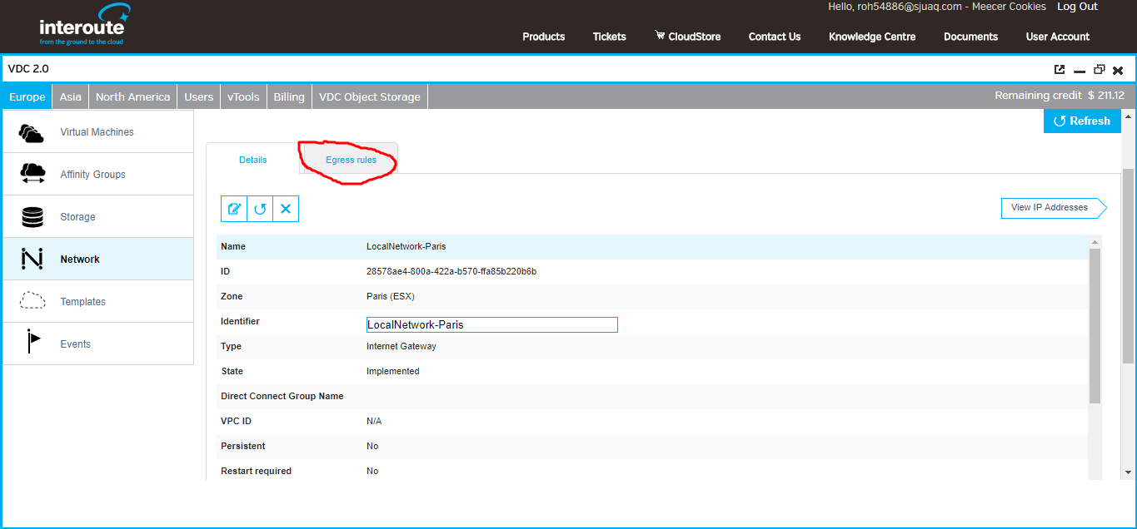Open the Knowledge Centre menu
Screen dimensions: 1137x529
(x=872, y=37)
